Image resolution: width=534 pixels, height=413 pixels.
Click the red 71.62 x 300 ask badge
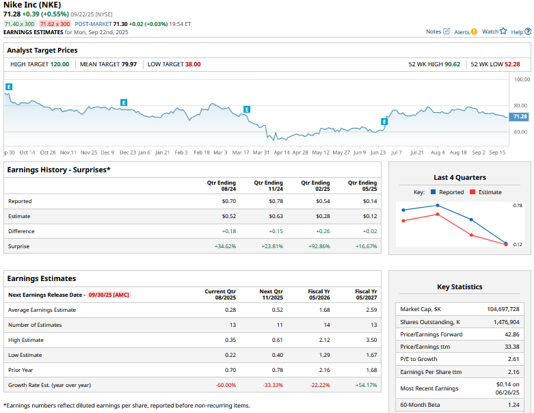55,23
